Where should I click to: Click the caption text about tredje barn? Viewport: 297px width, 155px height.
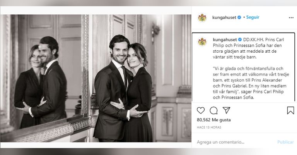[248, 48]
